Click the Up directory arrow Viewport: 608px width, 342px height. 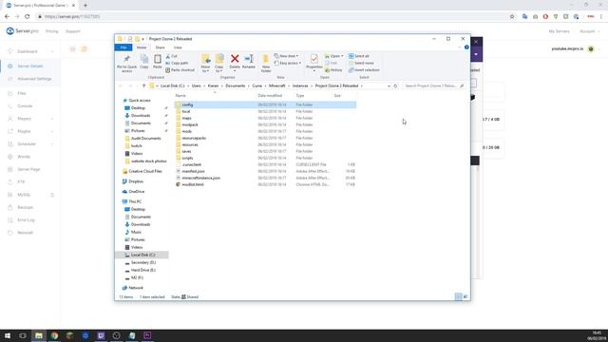pos(143,85)
